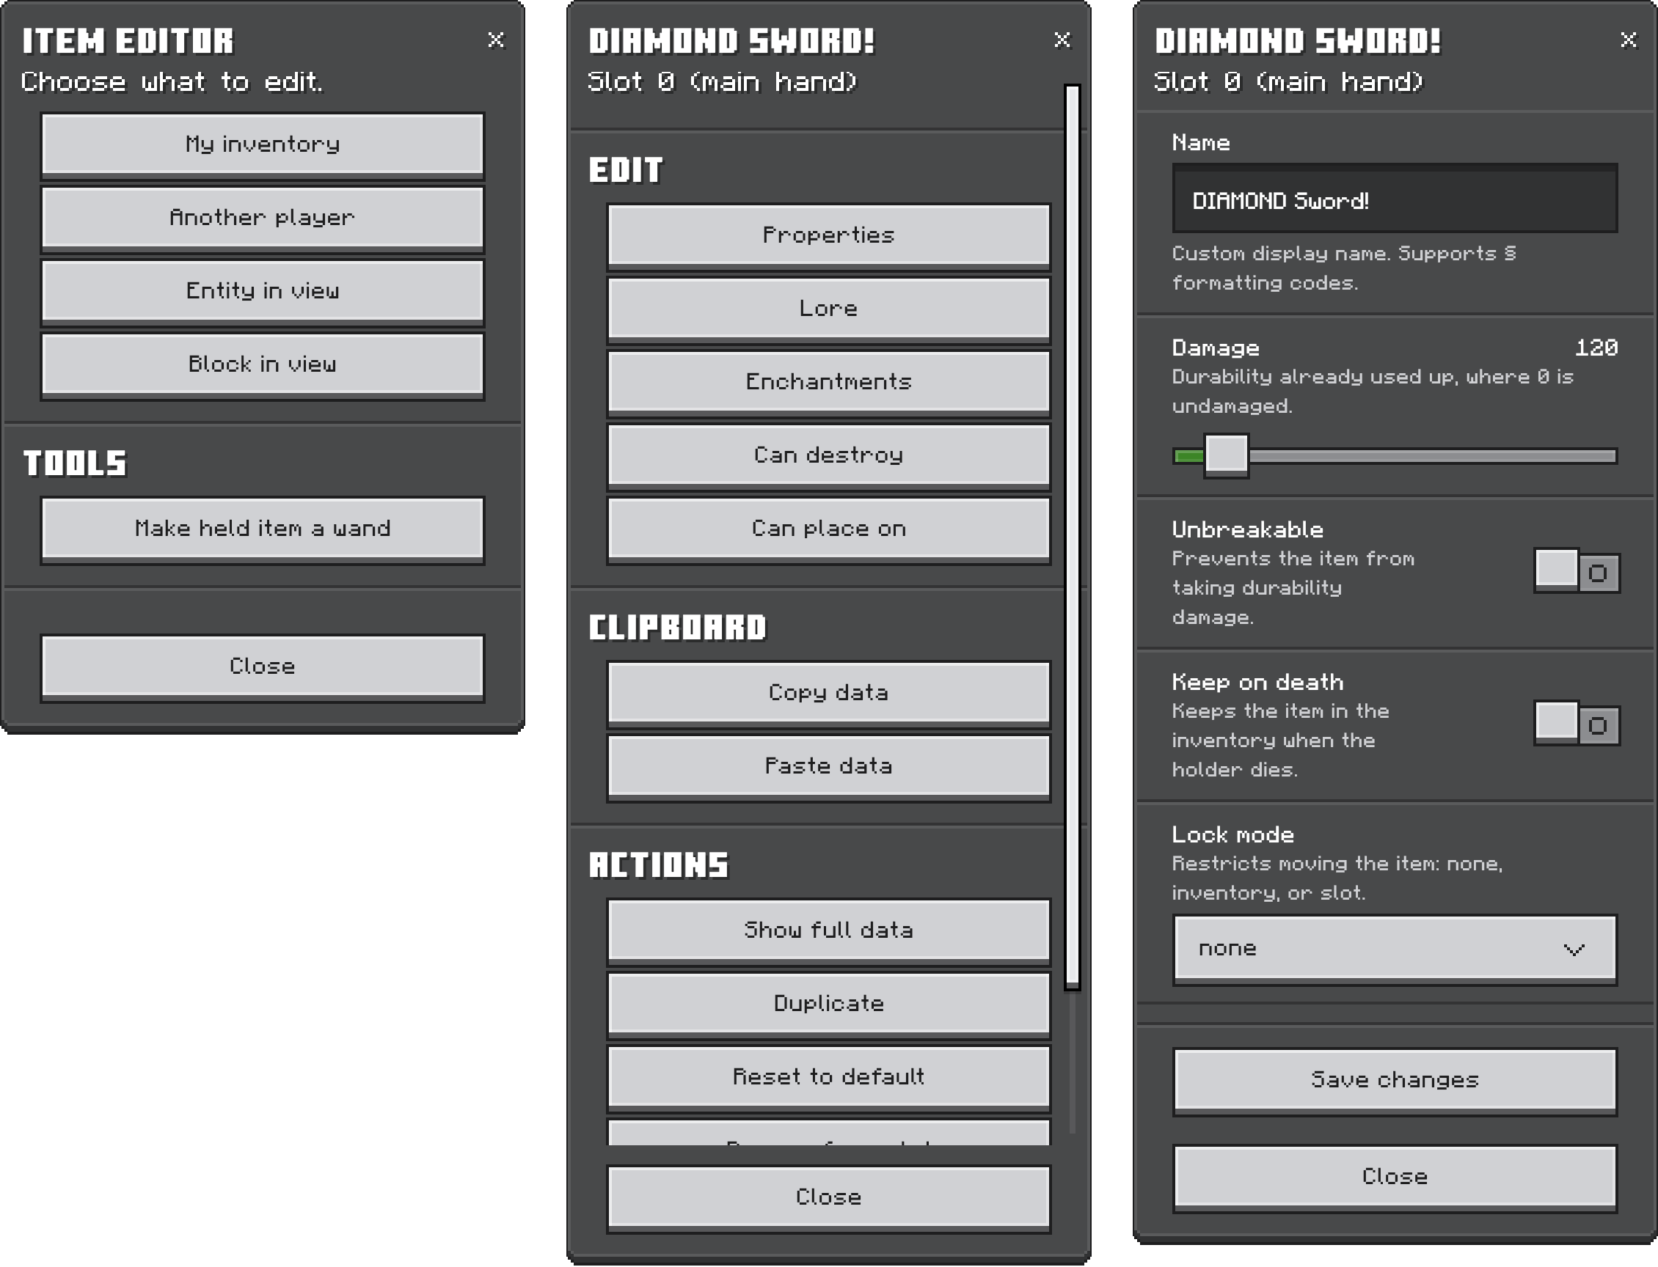Close the middle Diamond Sword panel with X
The image size is (1658, 1267).
tap(1062, 40)
